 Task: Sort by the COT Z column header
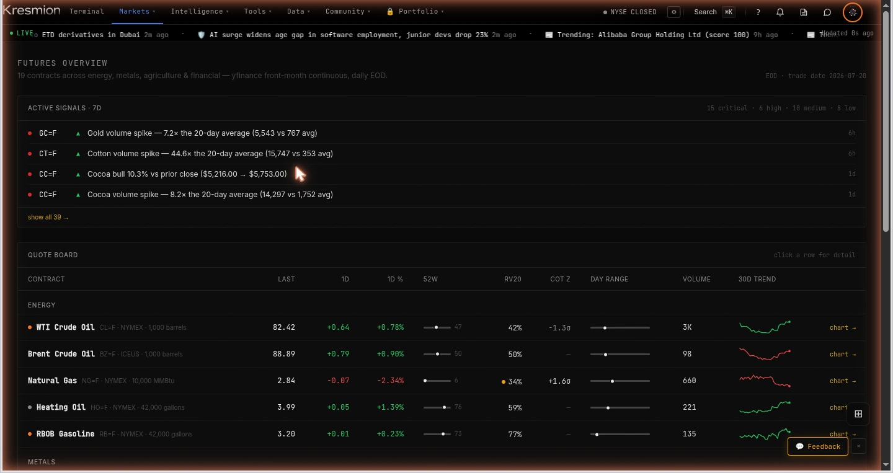[560, 279]
